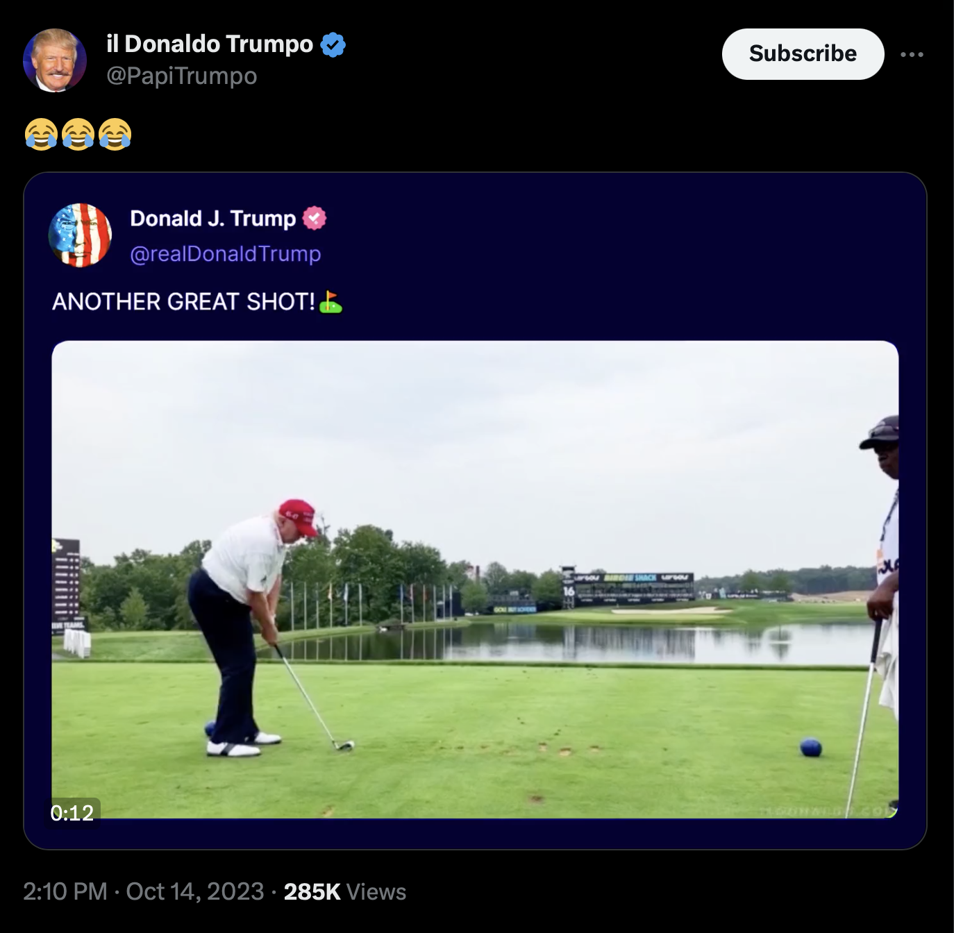This screenshot has height=933, width=954.
Task: Play the golf swing video
Action: point(475,580)
